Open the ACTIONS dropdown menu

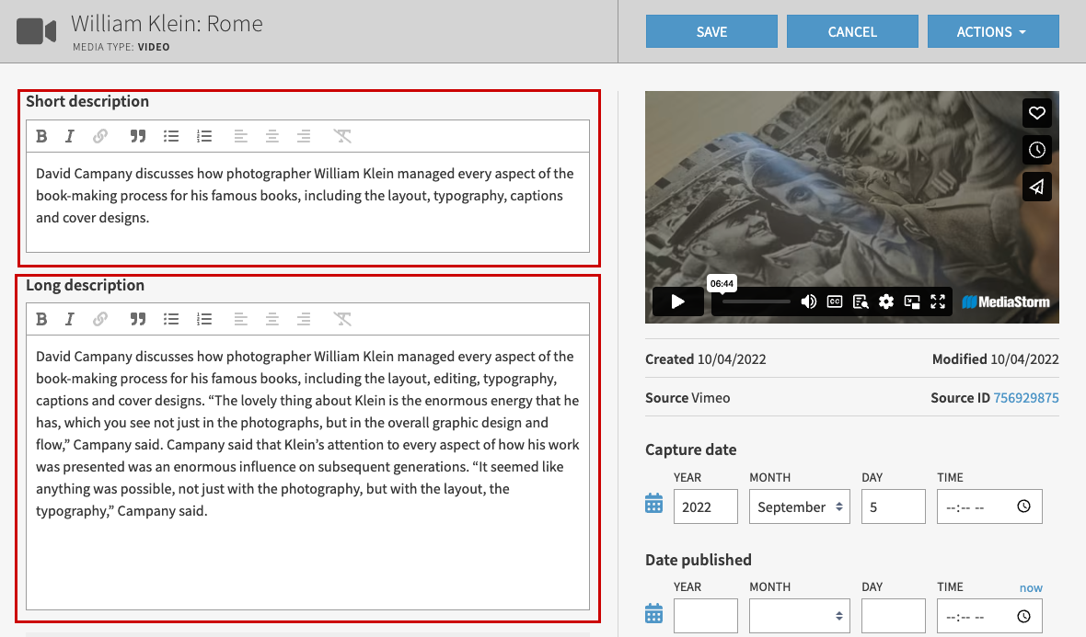(993, 31)
